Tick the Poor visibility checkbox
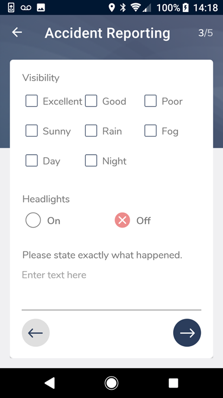 pos(150,101)
